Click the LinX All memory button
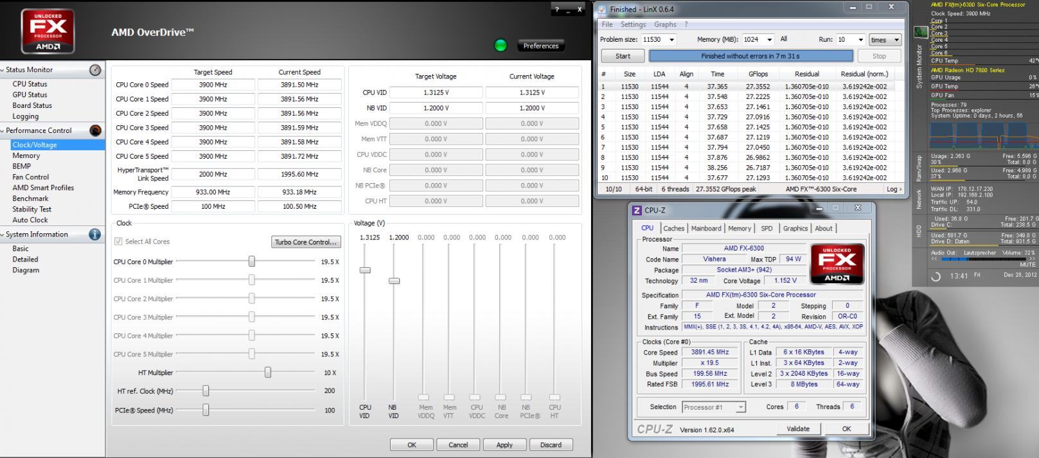This screenshot has height=458, width=1039. 783,39
